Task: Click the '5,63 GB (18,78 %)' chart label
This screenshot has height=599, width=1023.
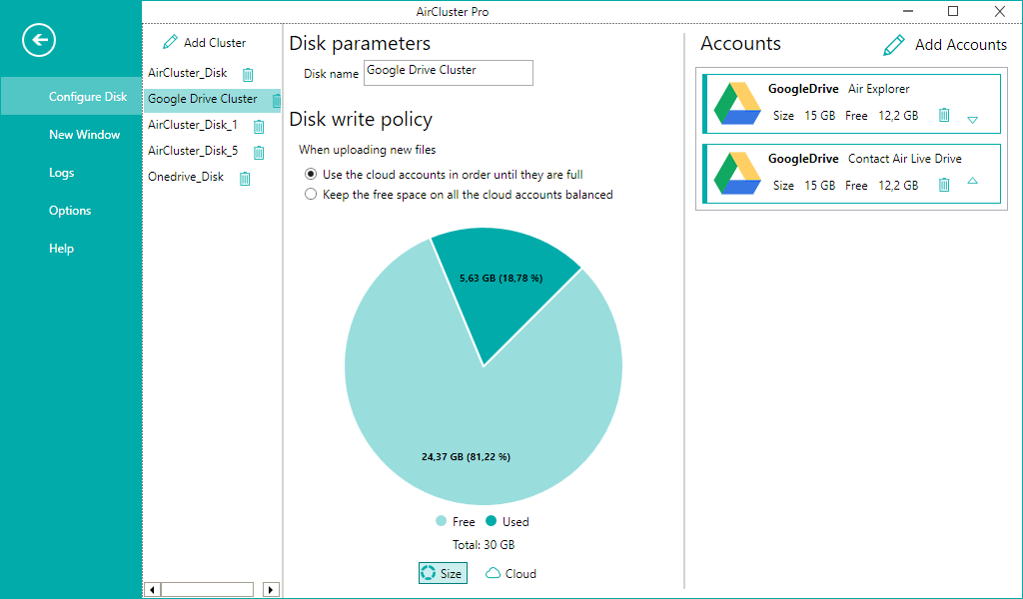Action: click(502, 279)
